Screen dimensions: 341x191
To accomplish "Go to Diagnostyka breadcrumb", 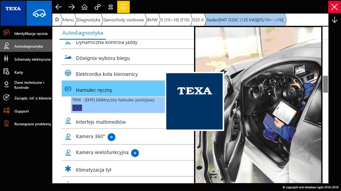I will pos(88,20).
